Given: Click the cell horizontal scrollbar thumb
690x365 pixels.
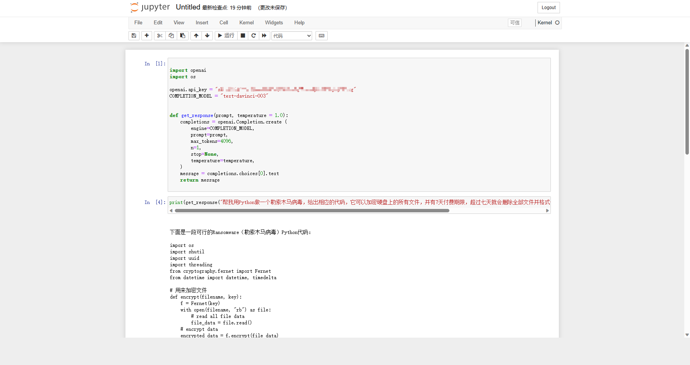Looking at the screenshot, I should click(312, 210).
